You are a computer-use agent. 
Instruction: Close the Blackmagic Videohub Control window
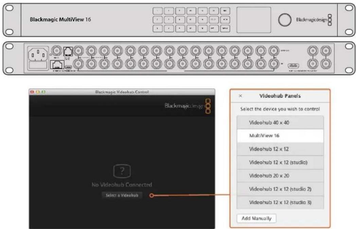pyautogui.click(x=32, y=92)
